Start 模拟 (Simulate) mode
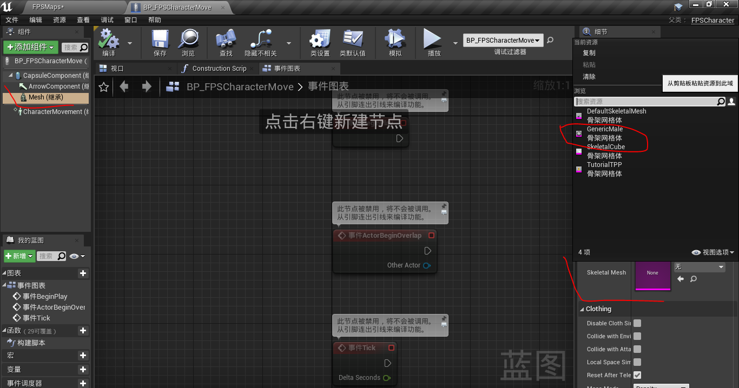739x388 pixels. point(395,43)
